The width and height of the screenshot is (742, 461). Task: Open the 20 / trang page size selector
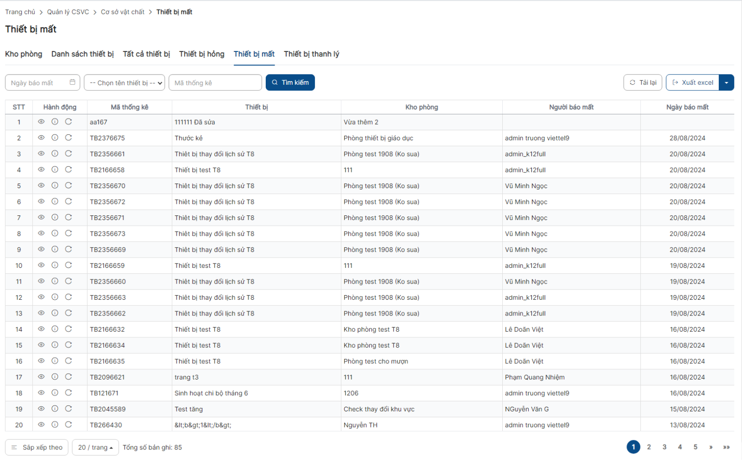tap(95, 448)
